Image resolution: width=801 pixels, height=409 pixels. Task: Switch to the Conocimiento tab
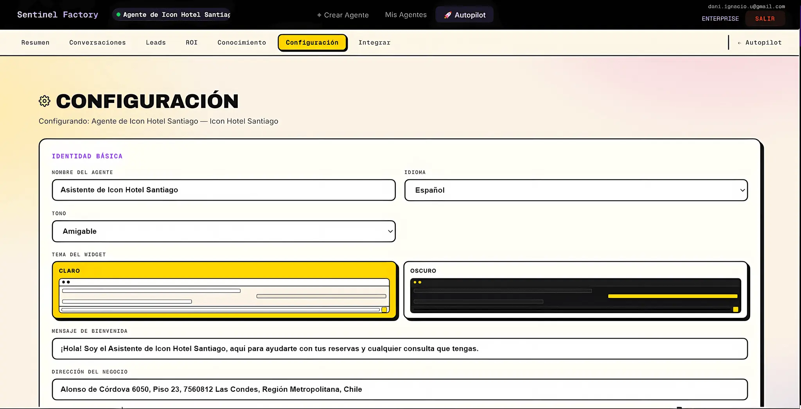pyautogui.click(x=242, y=43)
